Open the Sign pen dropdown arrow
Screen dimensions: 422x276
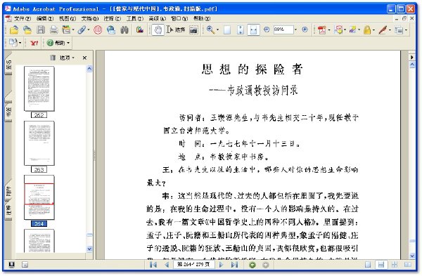click(x=390, y=29)
